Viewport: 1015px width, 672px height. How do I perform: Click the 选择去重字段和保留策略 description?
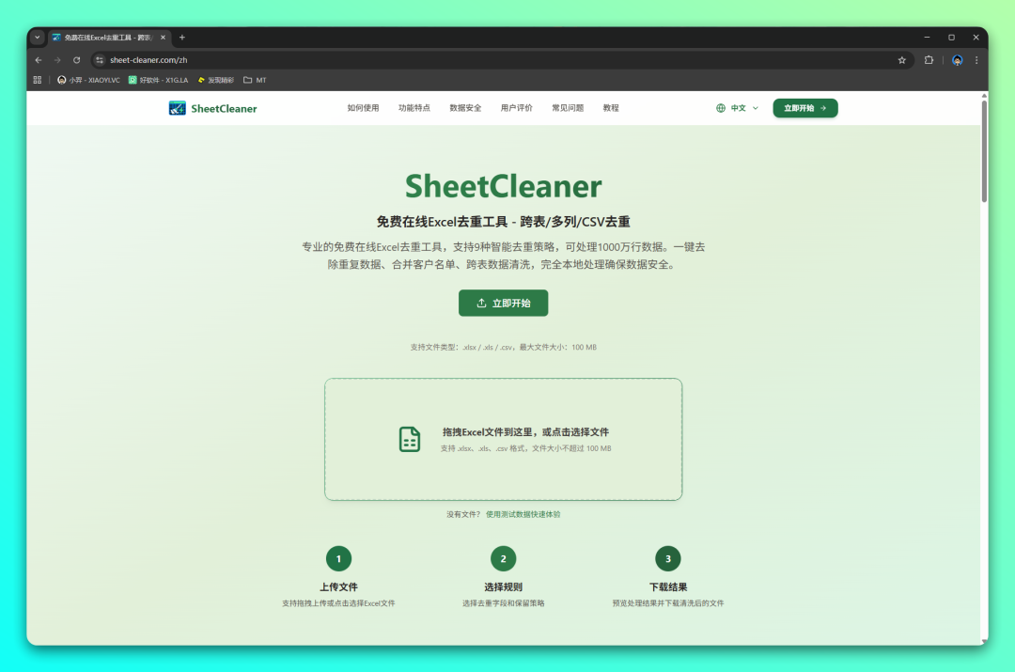[x=503, y=603]
